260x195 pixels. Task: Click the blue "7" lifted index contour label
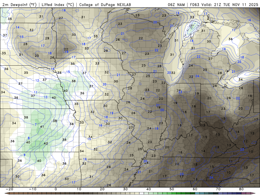(x=36, y=124)
